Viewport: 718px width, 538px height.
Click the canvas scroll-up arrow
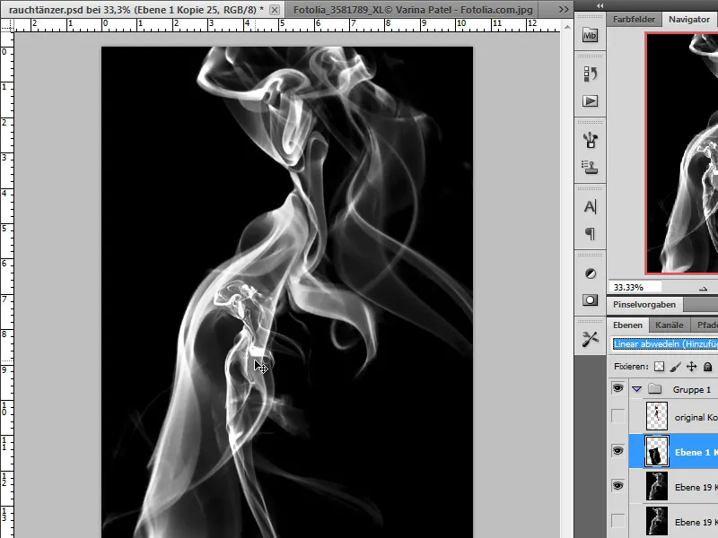(x=567, y=27)
